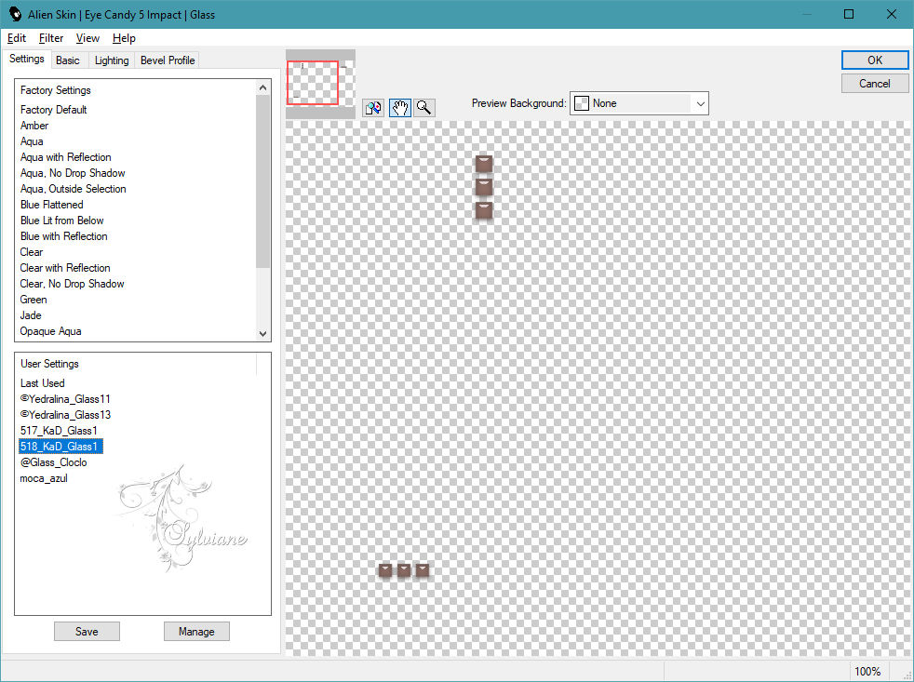
Task: Select the Clear preset
Action: coord(32,252)
